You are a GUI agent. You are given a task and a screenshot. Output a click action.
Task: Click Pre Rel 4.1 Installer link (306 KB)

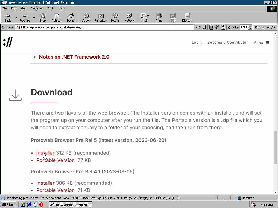(45, 183)
